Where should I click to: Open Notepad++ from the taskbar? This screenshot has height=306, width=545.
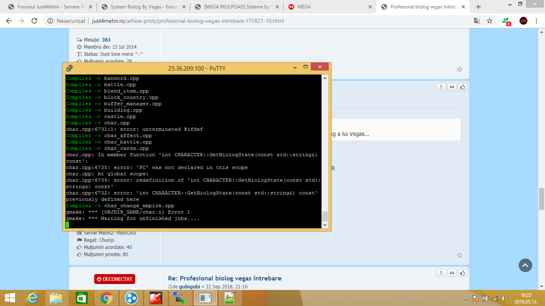[x=230, y=298]
